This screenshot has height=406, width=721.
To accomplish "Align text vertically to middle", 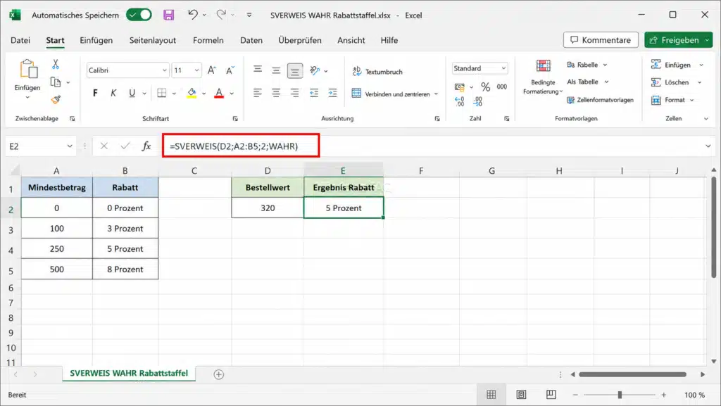I will coord(276,70).
